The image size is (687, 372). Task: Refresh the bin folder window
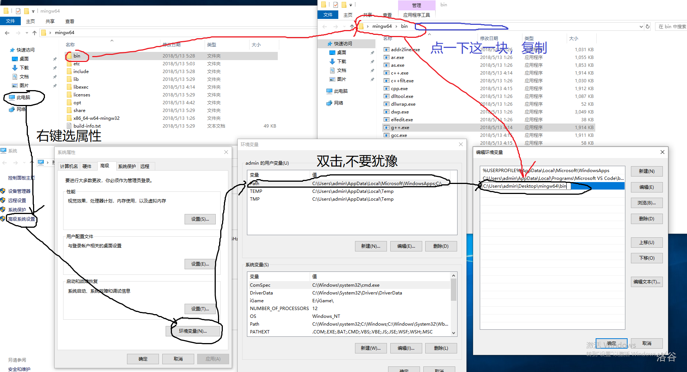[648, 27]
